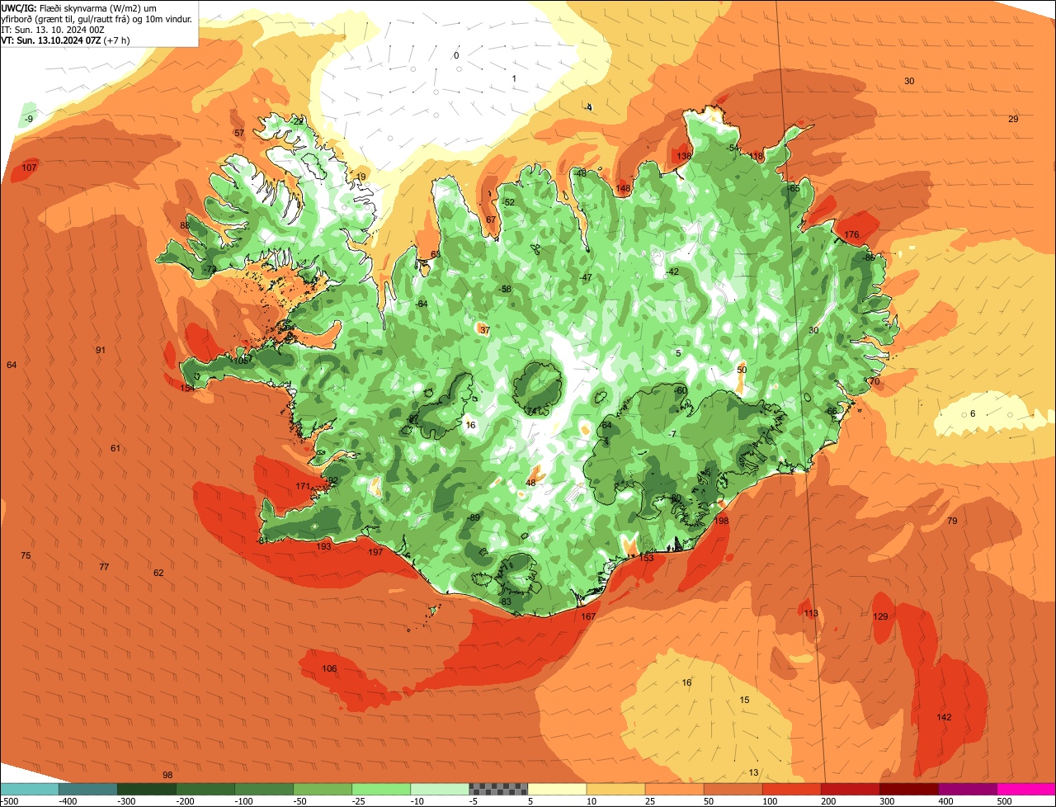The image size is (1056, 807).
Task: Pick the purple legend swatch between 400 and 500
Action: (967, 789)
